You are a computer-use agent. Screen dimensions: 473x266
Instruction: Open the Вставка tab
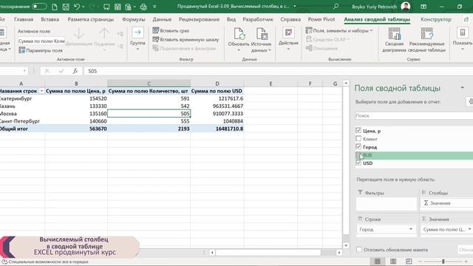[50, 19]
